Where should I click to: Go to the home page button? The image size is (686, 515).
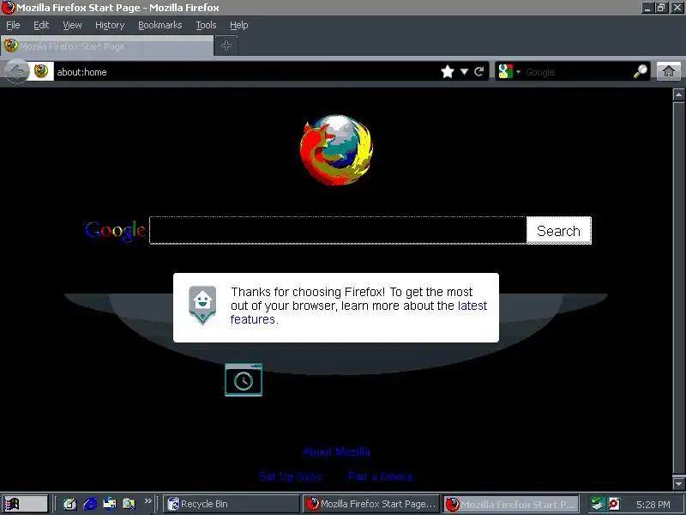tap(669, 71)
